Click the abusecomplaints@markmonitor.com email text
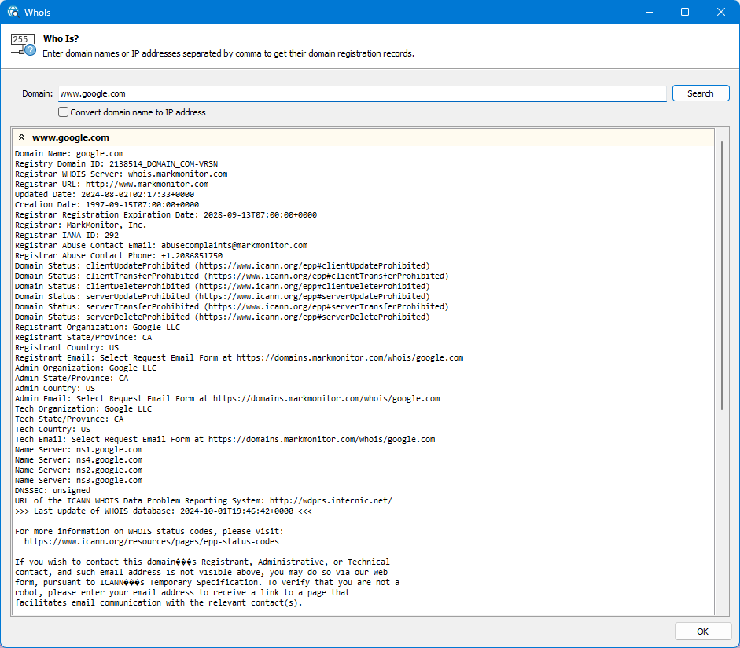 click(x=234, y=246)
